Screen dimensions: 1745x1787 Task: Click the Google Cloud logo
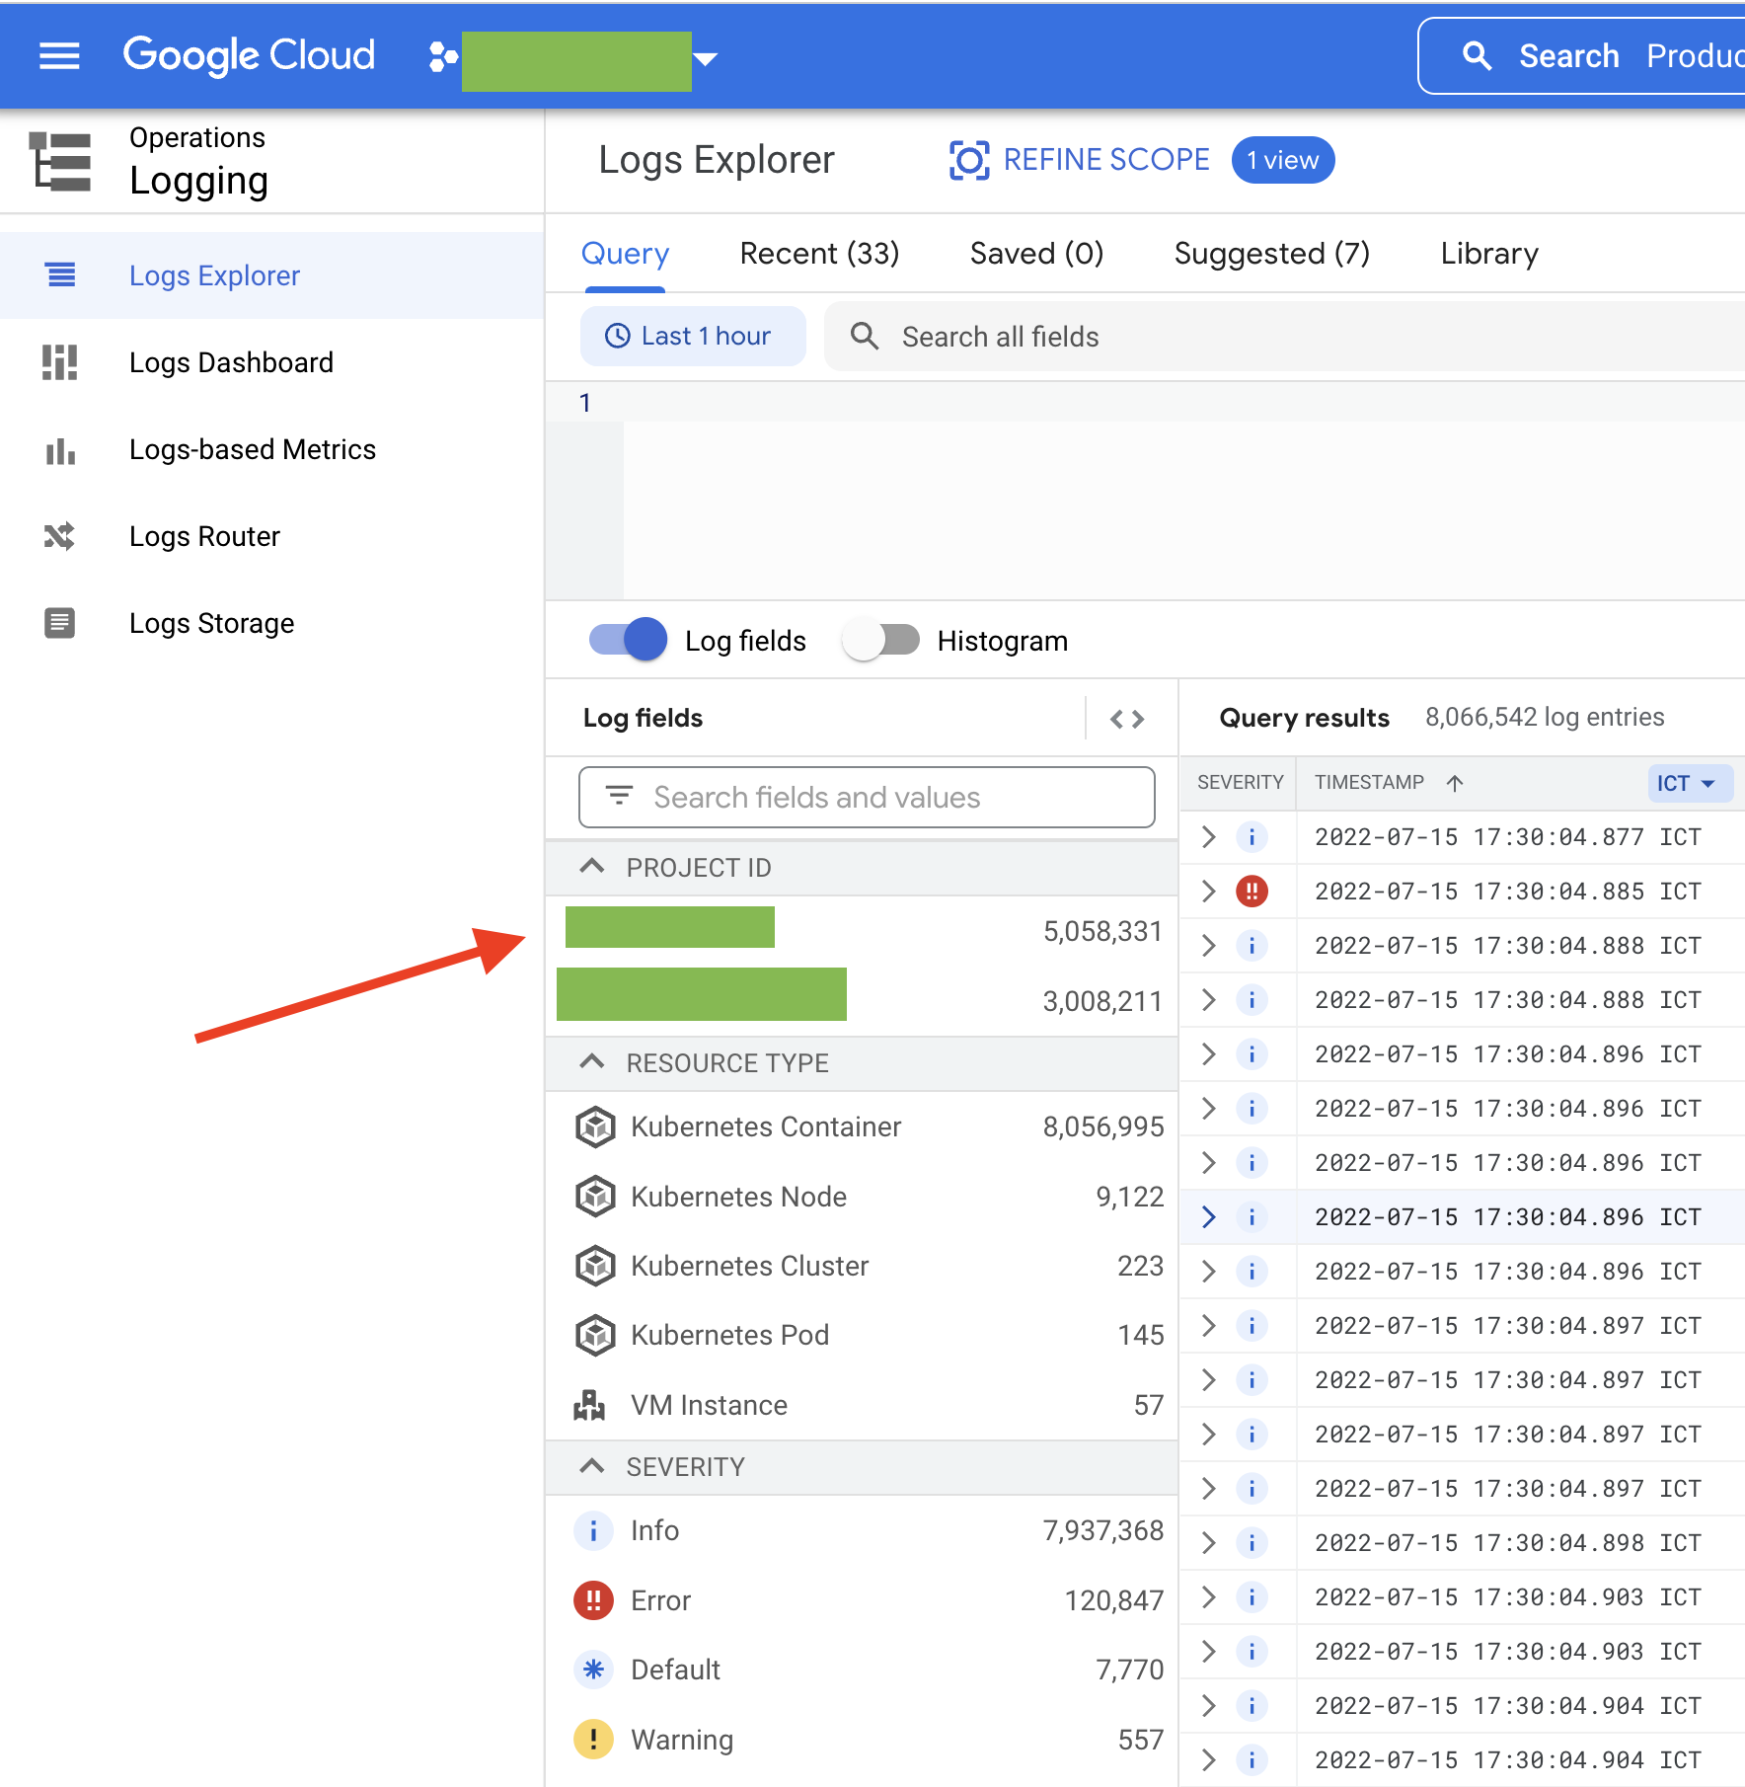pos(249,55)
